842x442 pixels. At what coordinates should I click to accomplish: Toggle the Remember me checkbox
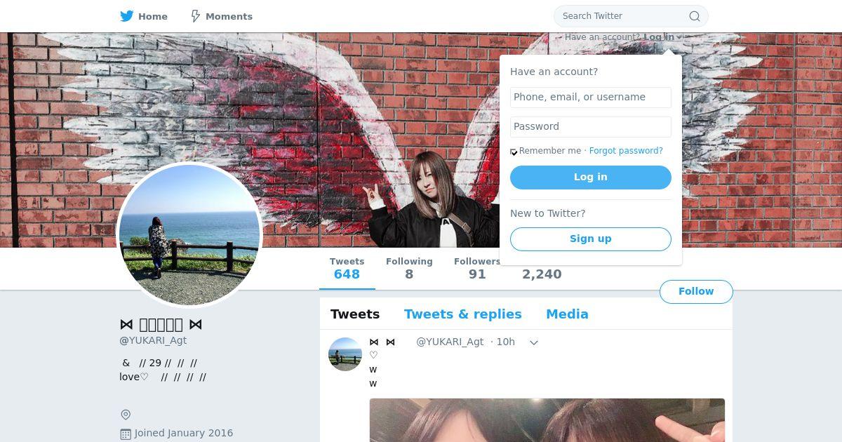coord(514,152)
